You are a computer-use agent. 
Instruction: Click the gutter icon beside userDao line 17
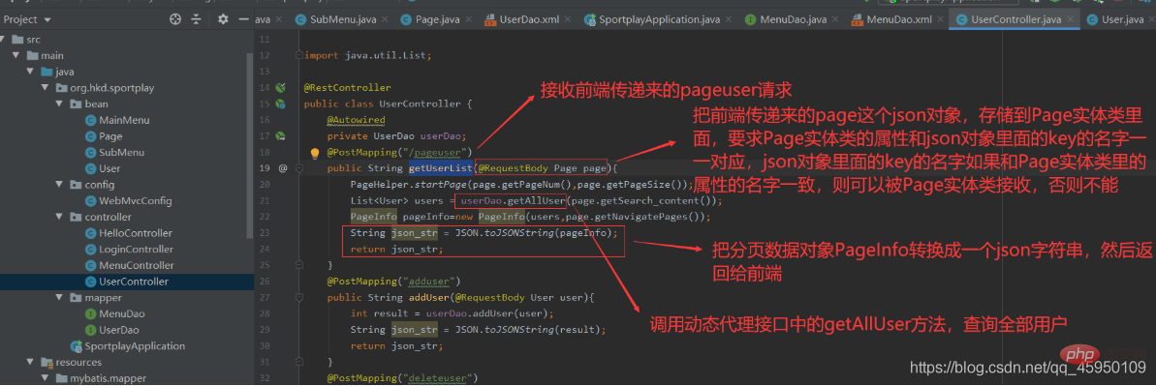pos(280,135)
